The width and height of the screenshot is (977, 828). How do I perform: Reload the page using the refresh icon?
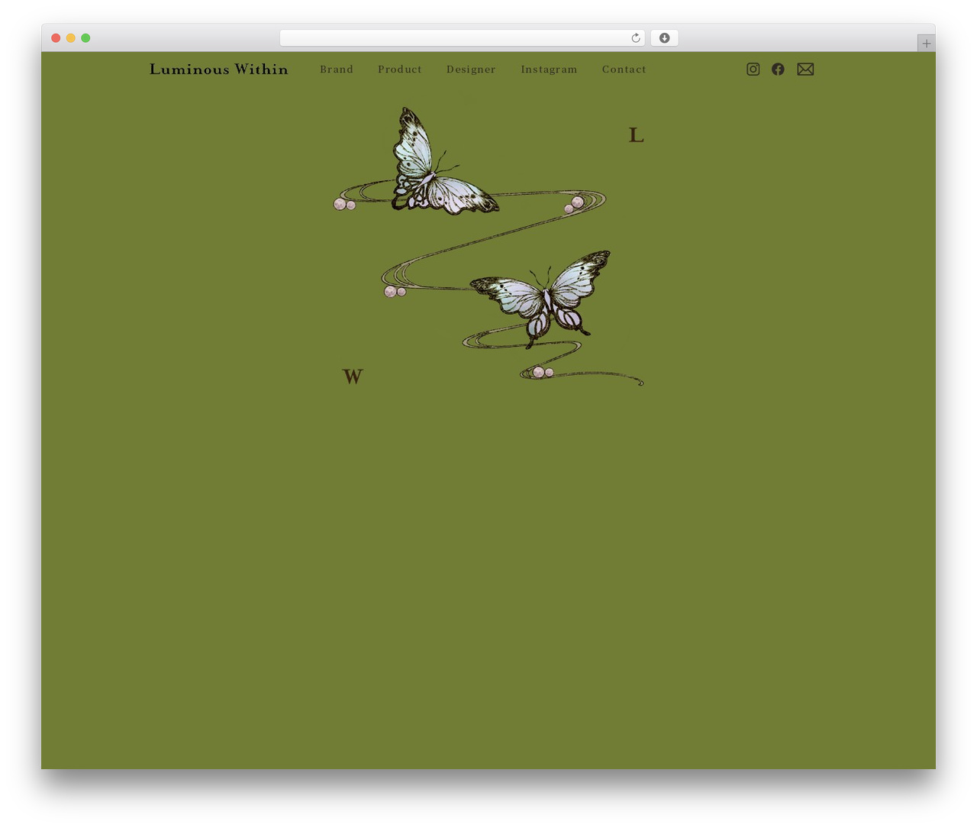coord(635,38)
